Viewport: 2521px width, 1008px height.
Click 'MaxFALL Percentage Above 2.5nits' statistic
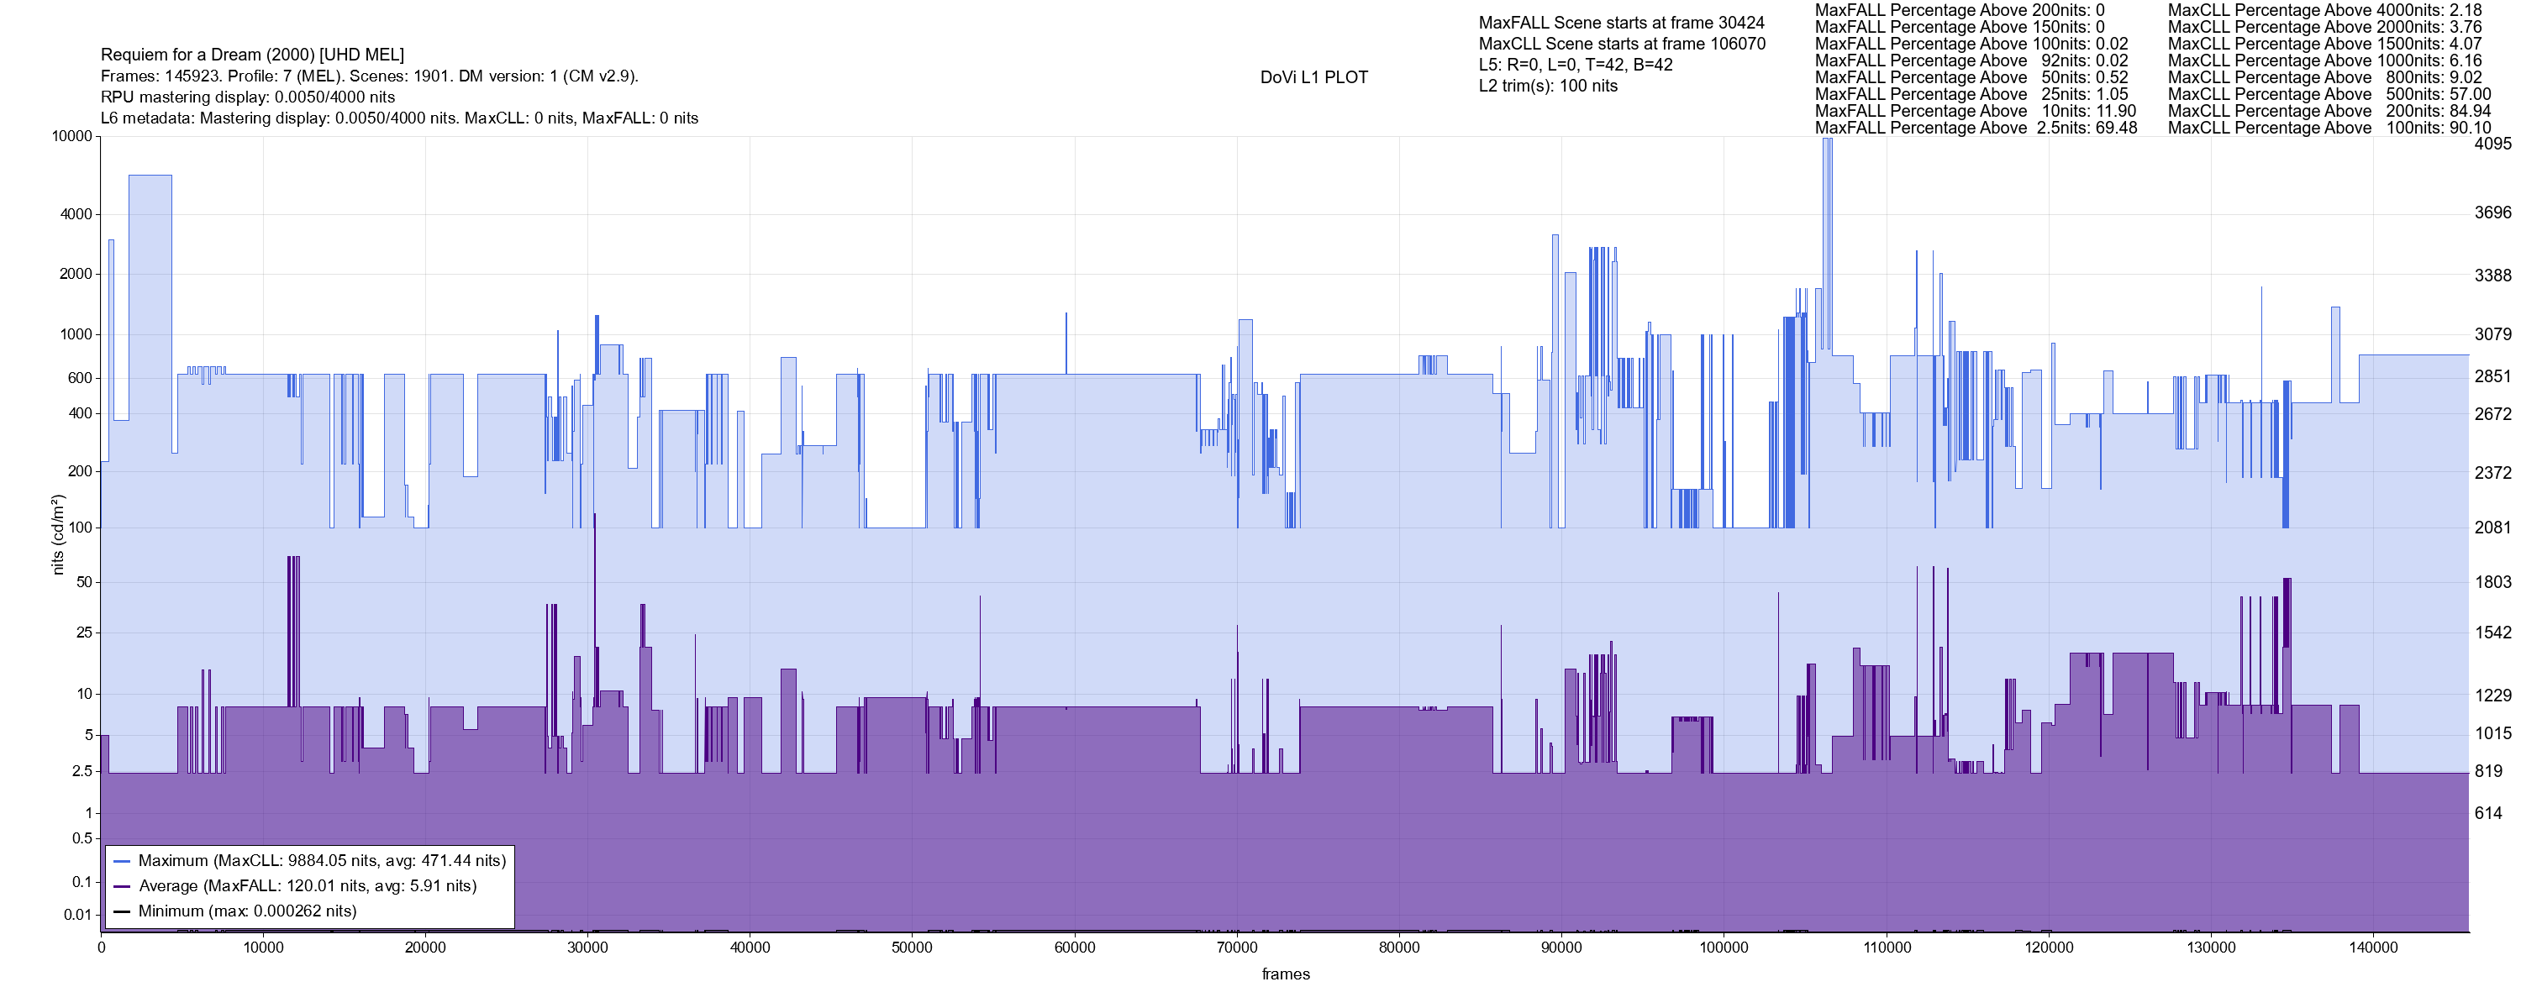1975,129
